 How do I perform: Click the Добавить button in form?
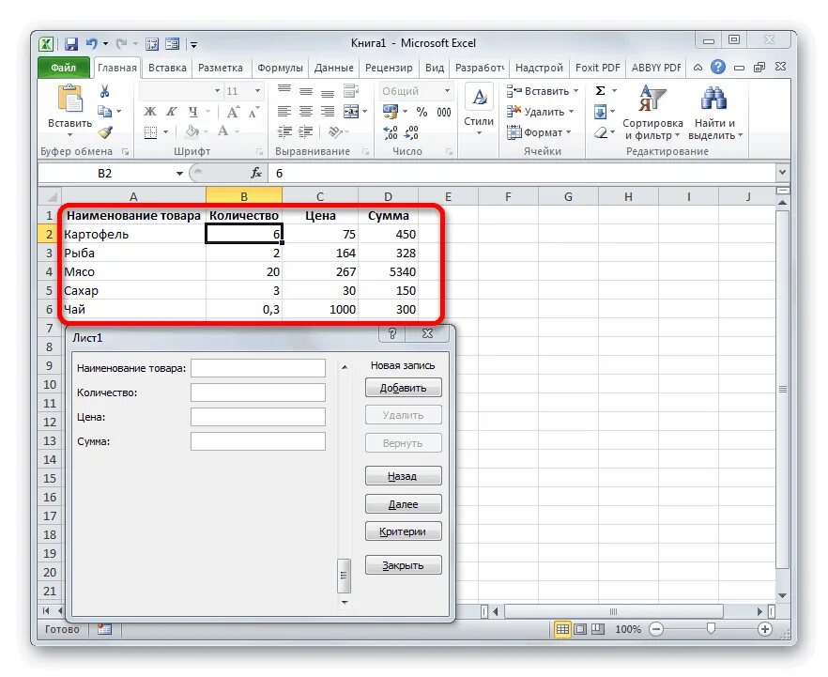(404, 388)
